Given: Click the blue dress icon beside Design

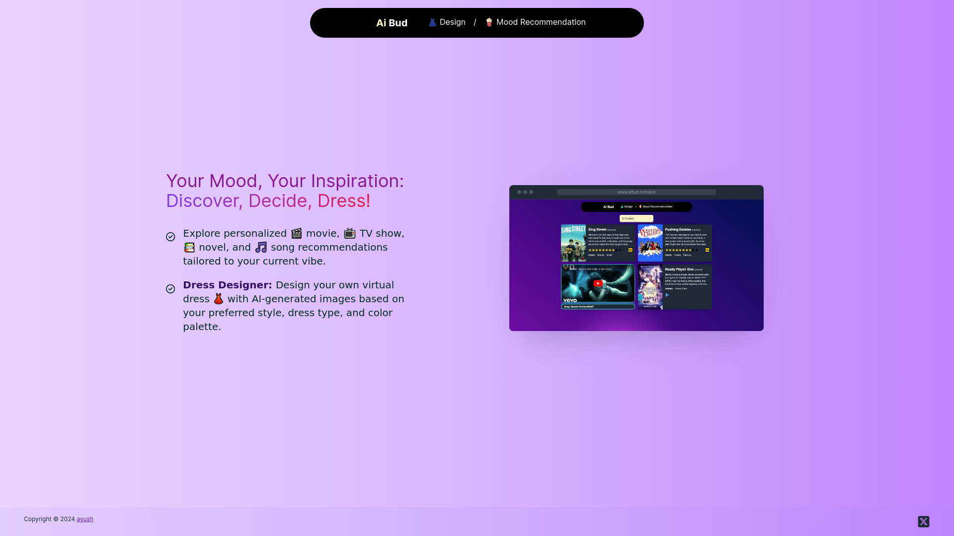Looking at the screenshot, I should [432, 22].
